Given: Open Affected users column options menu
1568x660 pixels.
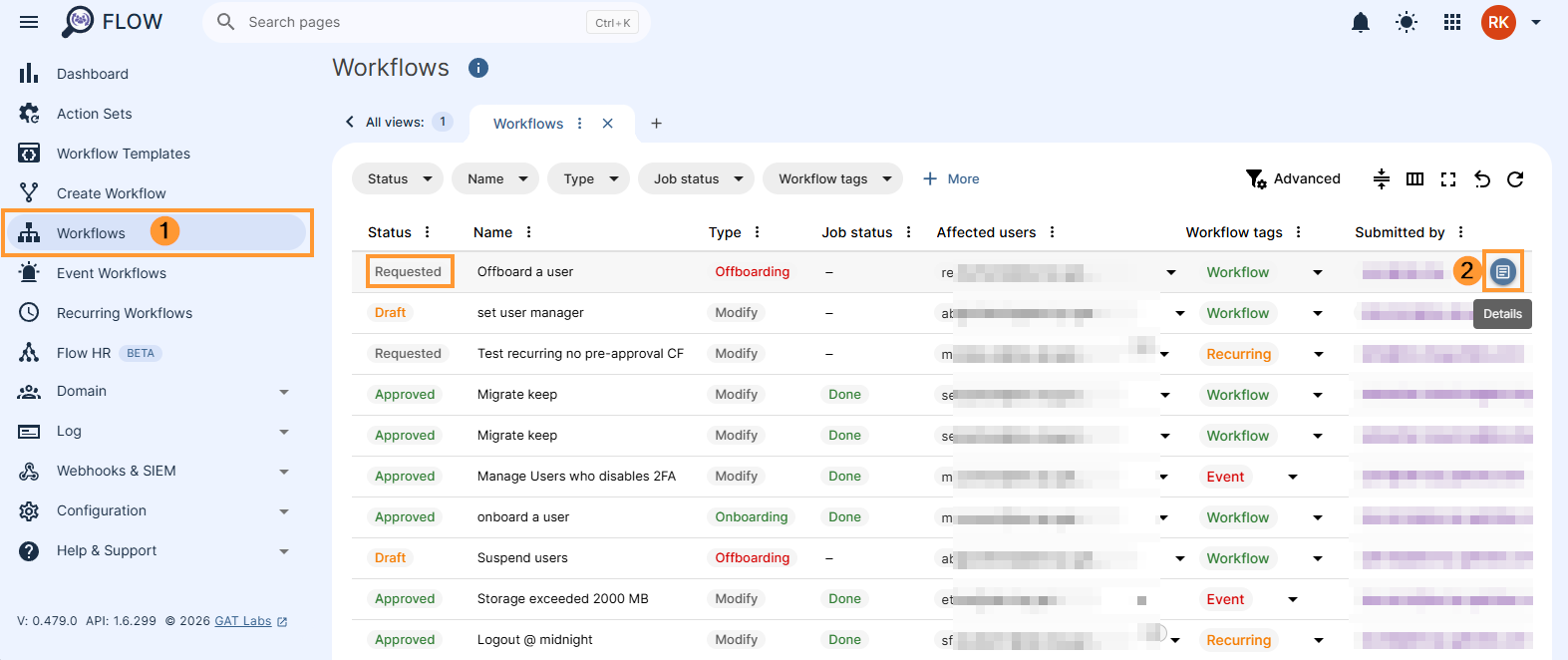Looking at the screenshot, I should pos(1053,232).
